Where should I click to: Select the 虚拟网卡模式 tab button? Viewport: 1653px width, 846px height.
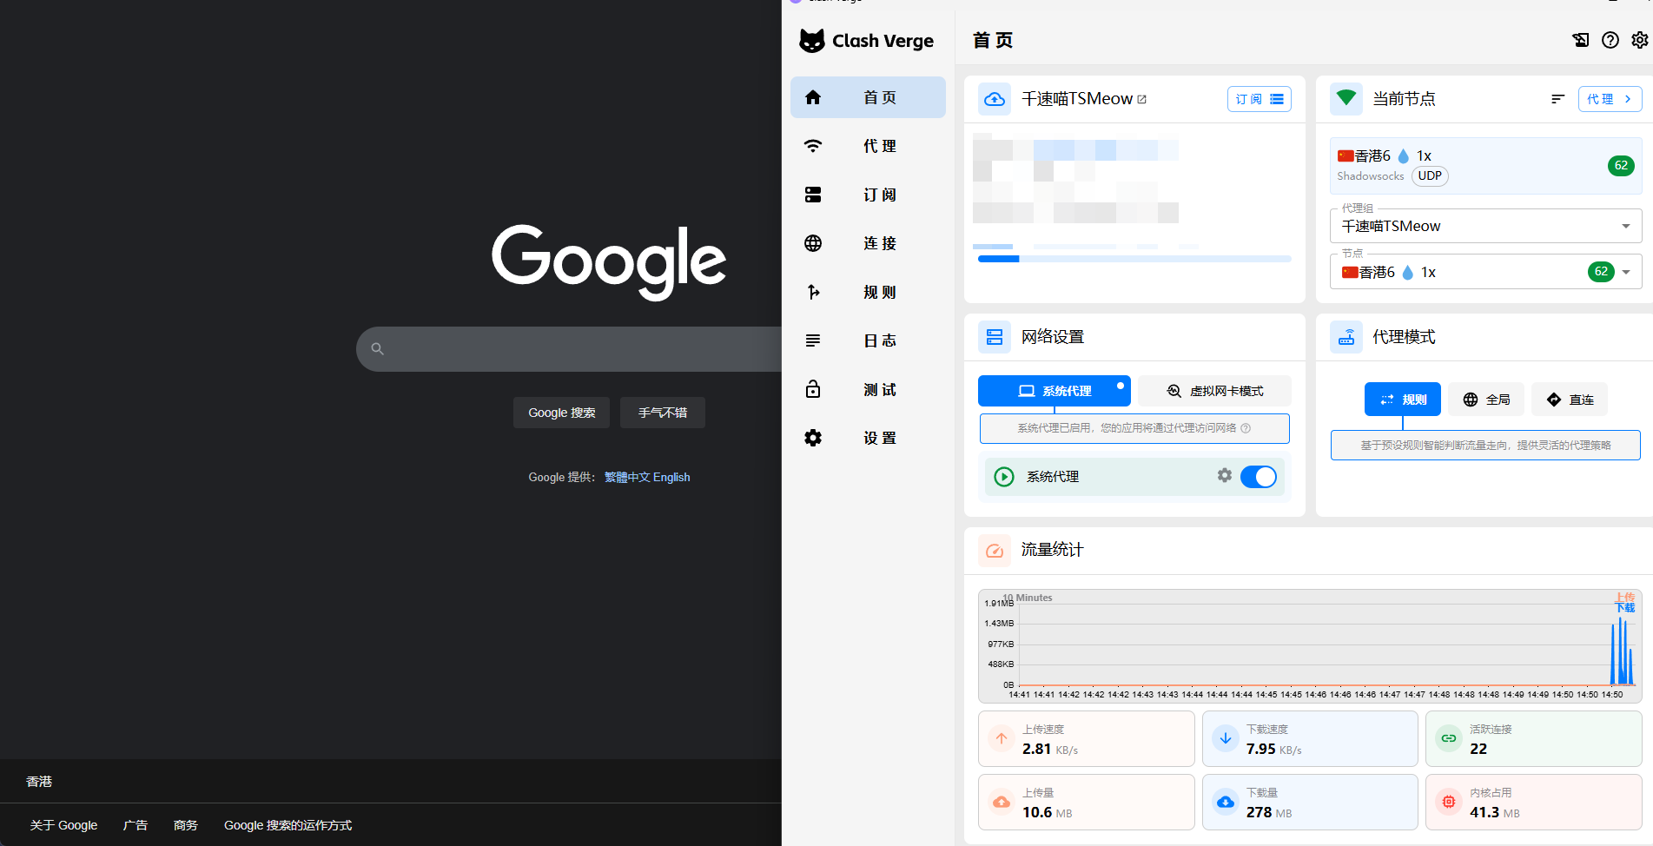coord(1215,391)
